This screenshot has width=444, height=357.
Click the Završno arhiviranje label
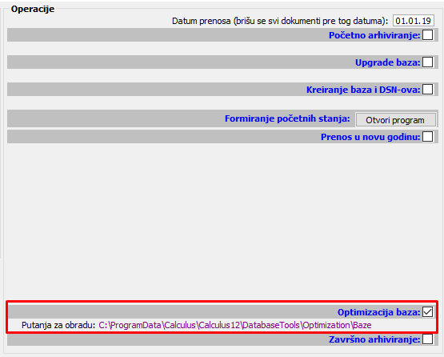point(374,339)
